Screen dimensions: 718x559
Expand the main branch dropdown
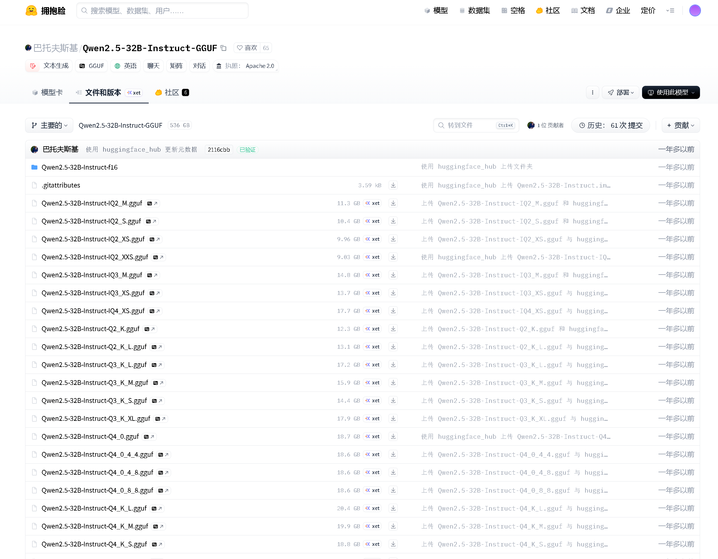49,125
